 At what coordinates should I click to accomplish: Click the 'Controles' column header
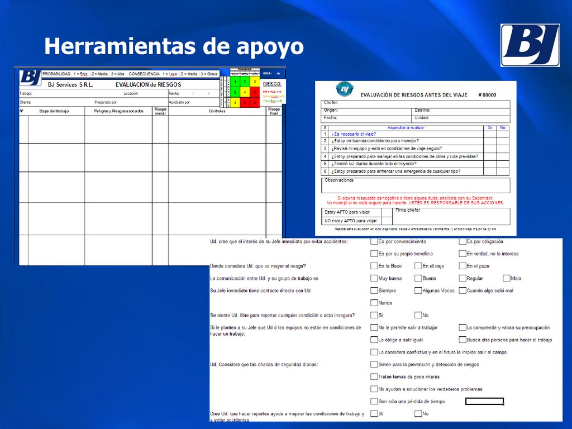coord(217,111)
